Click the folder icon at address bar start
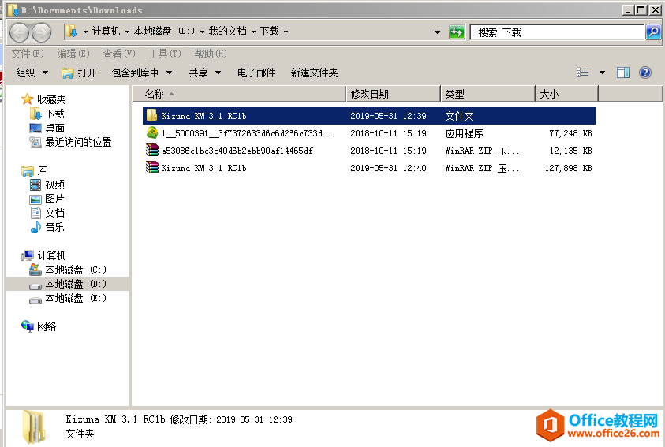This screenshot has height=447, width=665. 71,32
